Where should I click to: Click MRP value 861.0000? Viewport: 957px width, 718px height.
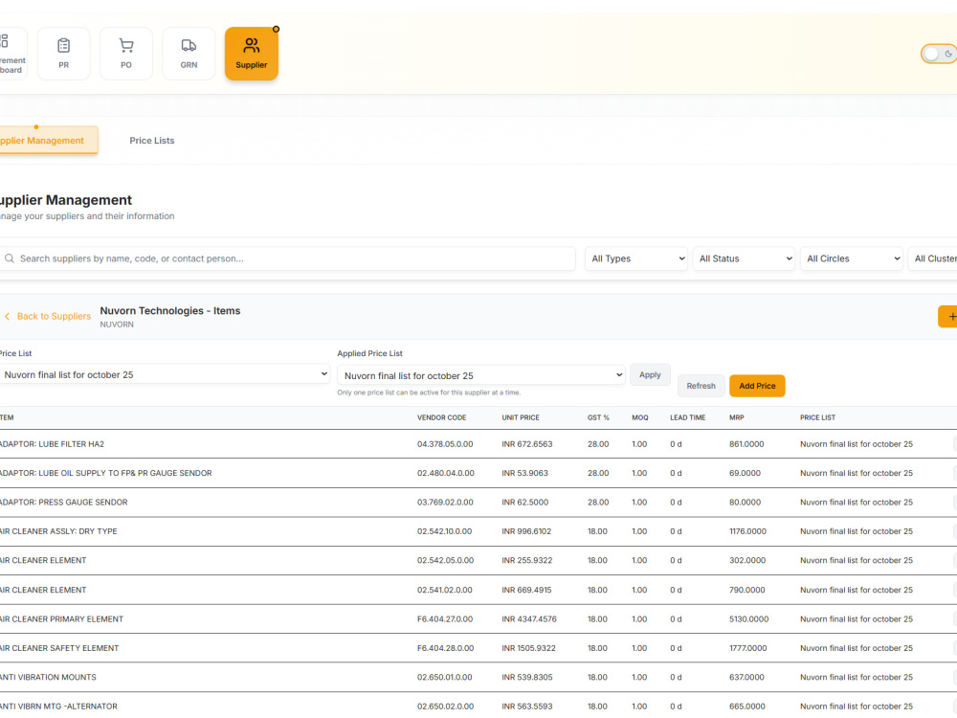[746, 444]
